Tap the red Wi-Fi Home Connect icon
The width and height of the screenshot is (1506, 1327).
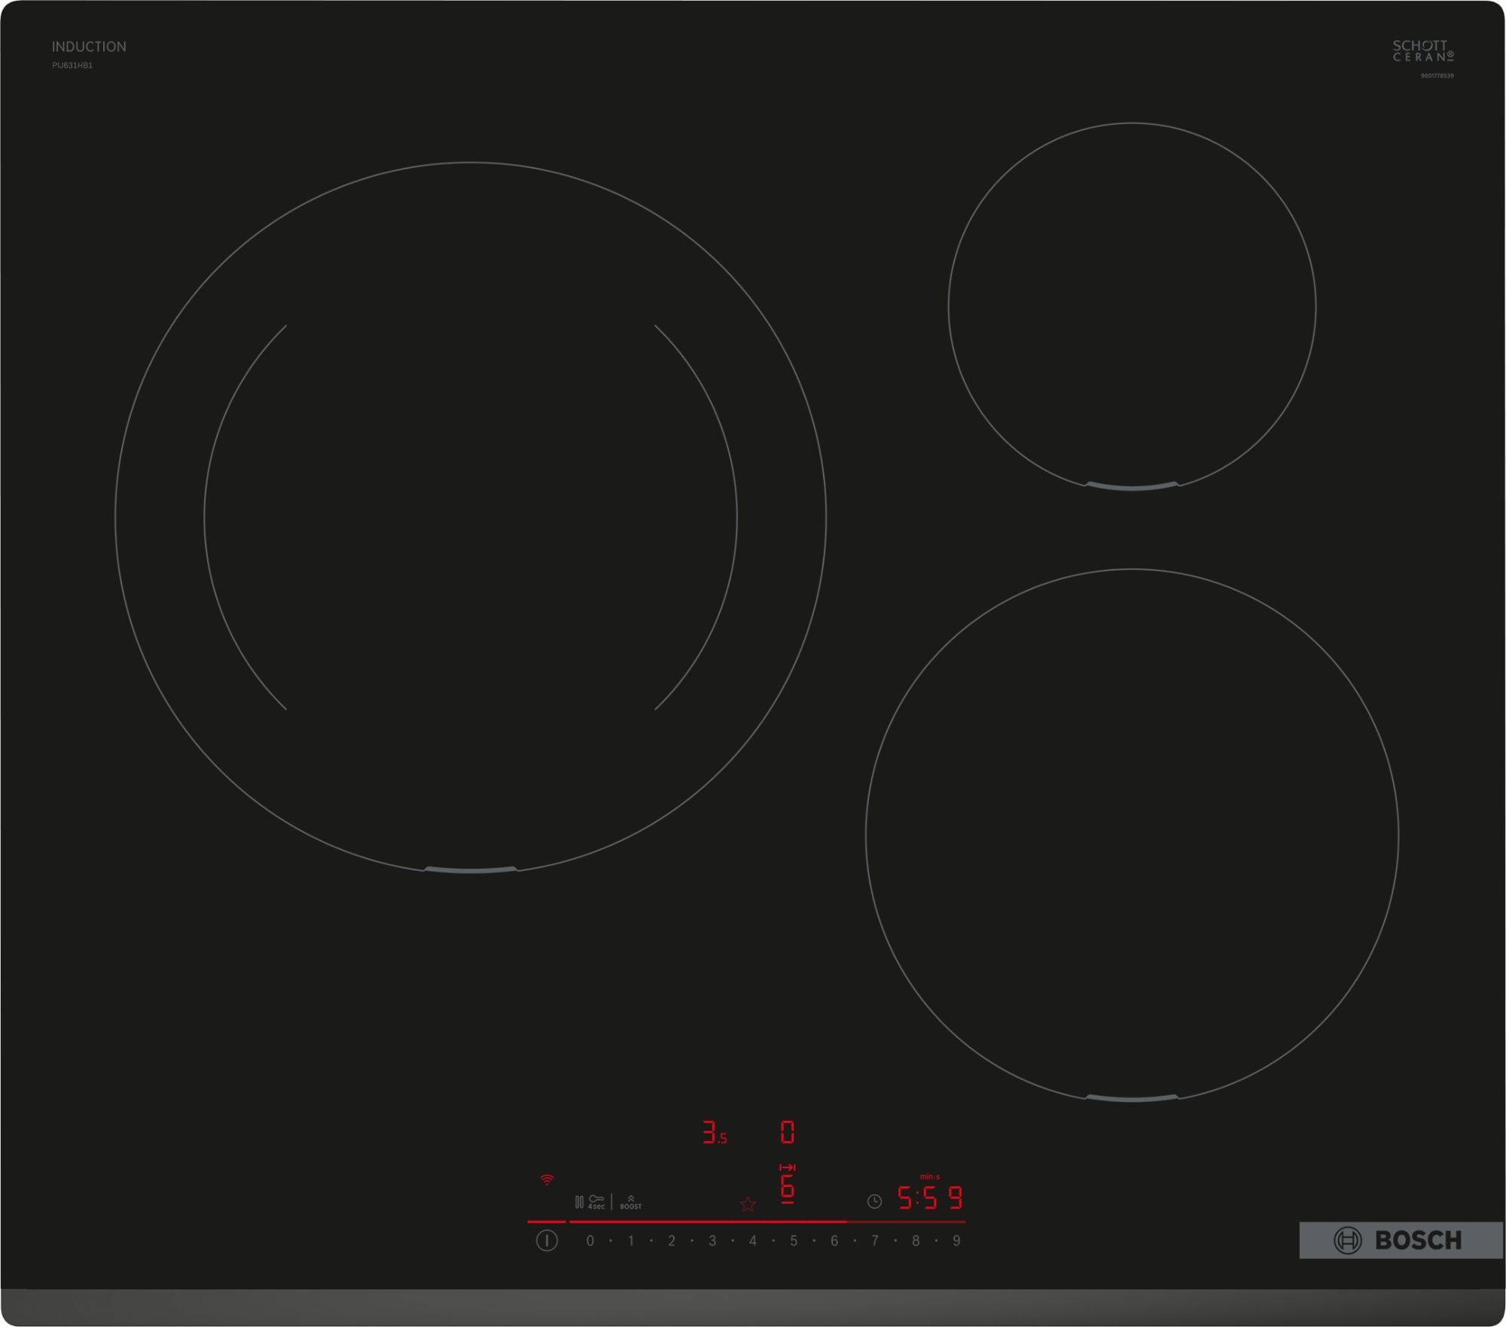click(547, 1179)
